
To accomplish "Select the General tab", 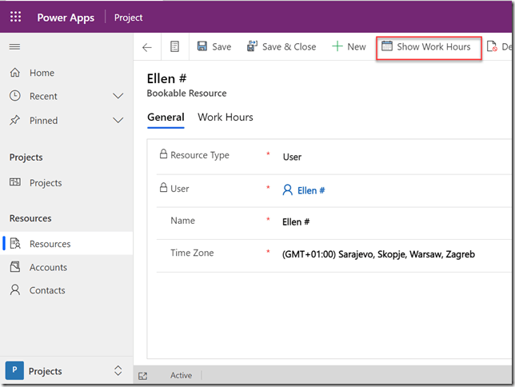I will (x=166, y=118).
